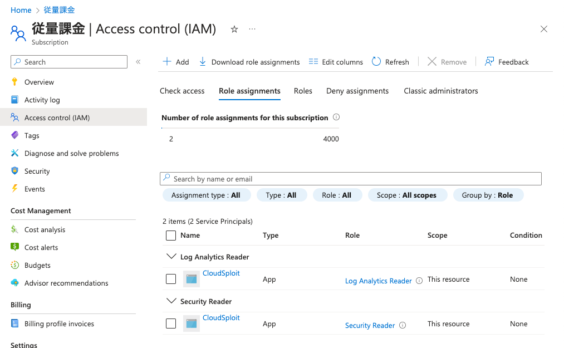564x348 pixels.
Task: Click the Download role assignments icon
Action: 203,62
